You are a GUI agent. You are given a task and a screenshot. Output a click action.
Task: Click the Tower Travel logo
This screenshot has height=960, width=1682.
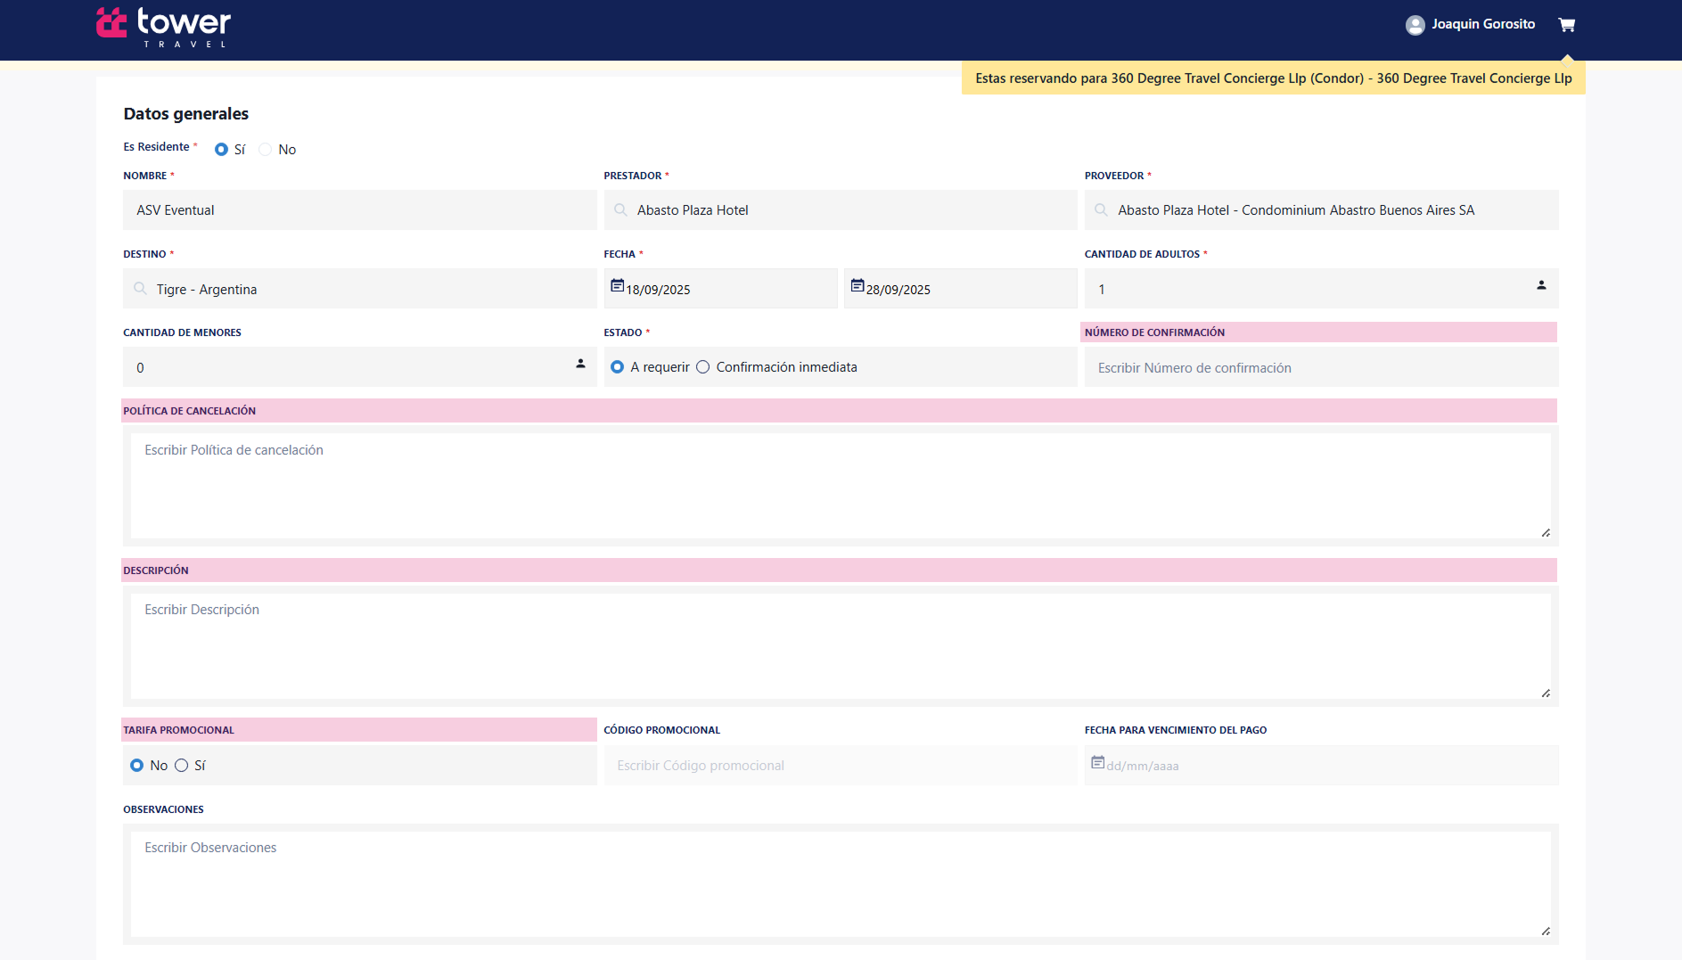[164, 27]
